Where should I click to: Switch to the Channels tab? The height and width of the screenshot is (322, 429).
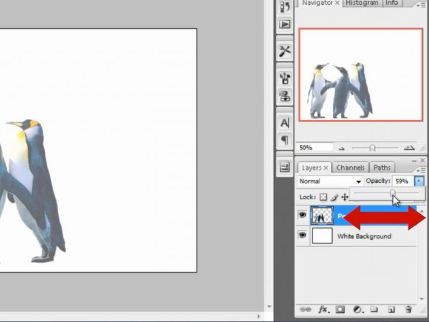pyautogui.click(x=350, y=167)
